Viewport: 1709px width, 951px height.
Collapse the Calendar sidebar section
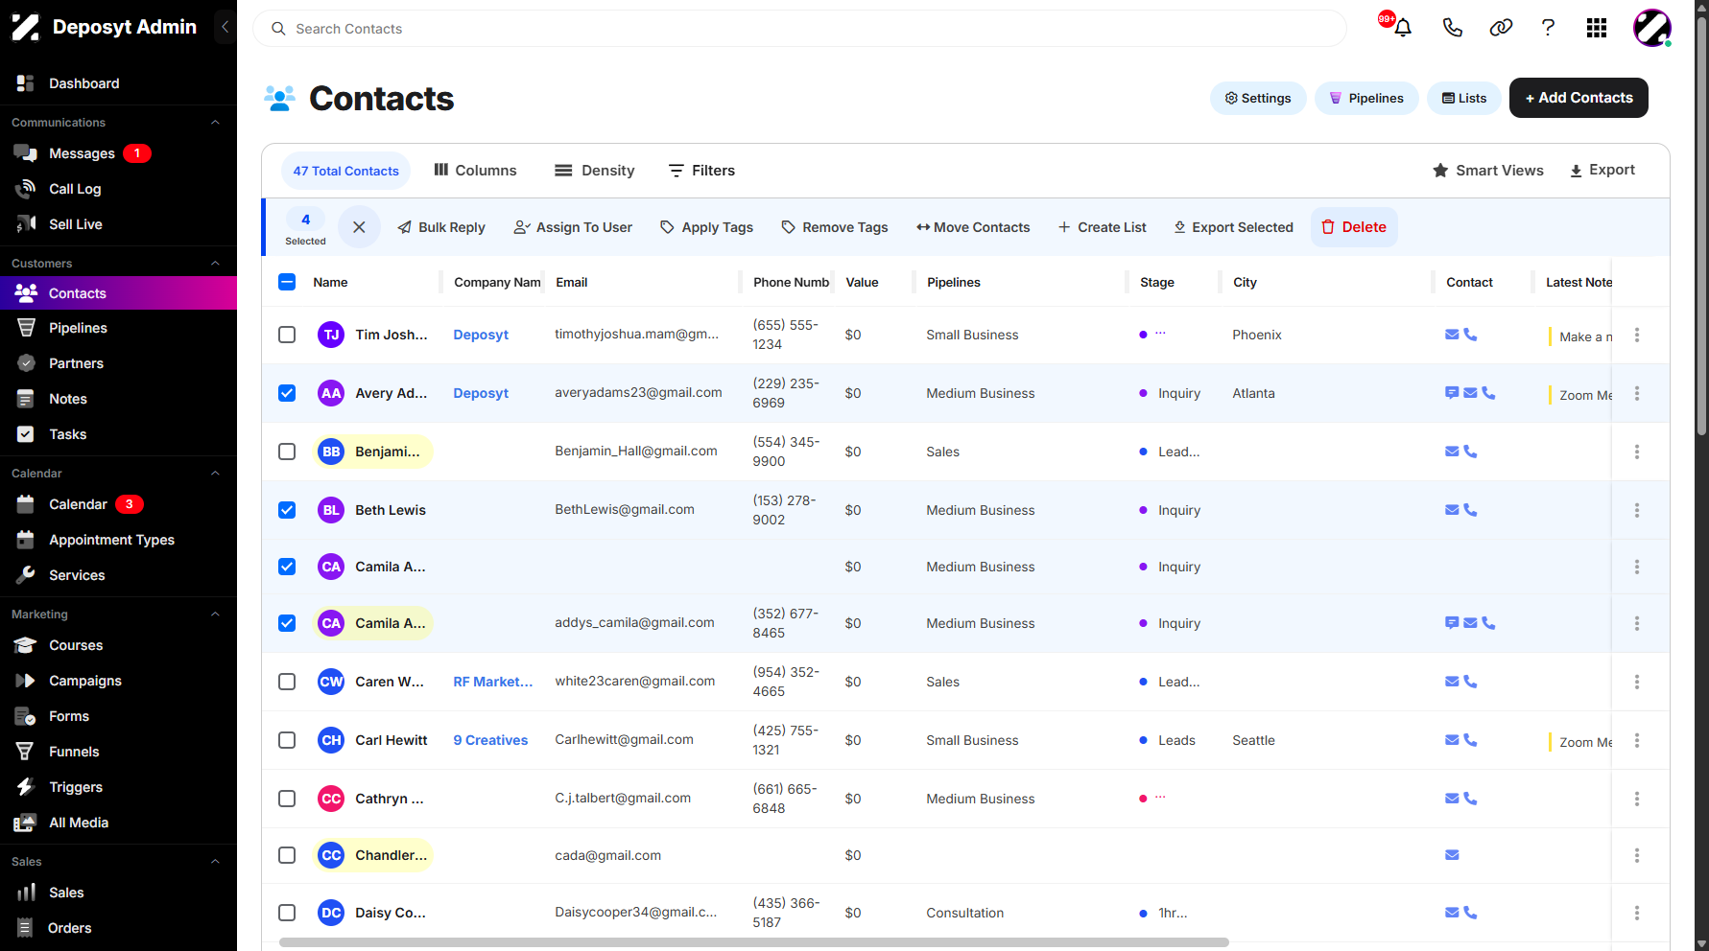point(215,474)
